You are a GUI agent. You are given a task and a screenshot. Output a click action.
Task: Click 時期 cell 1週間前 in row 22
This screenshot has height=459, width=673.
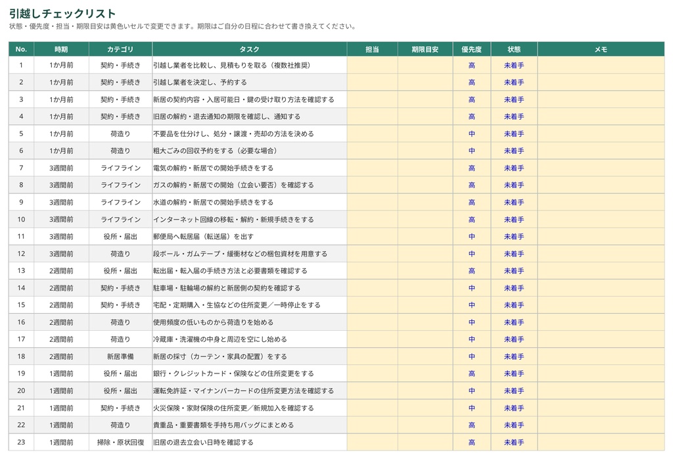tap(61, 425)
